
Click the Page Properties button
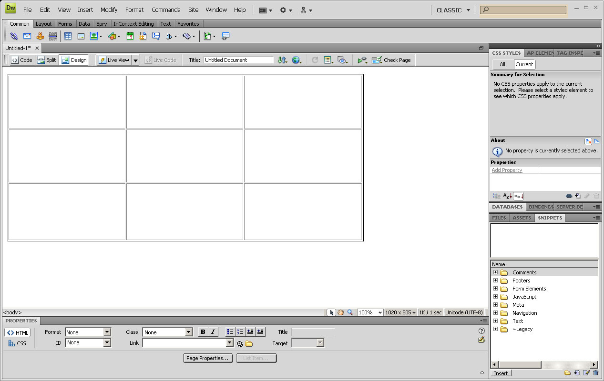(x=208, y=358)
